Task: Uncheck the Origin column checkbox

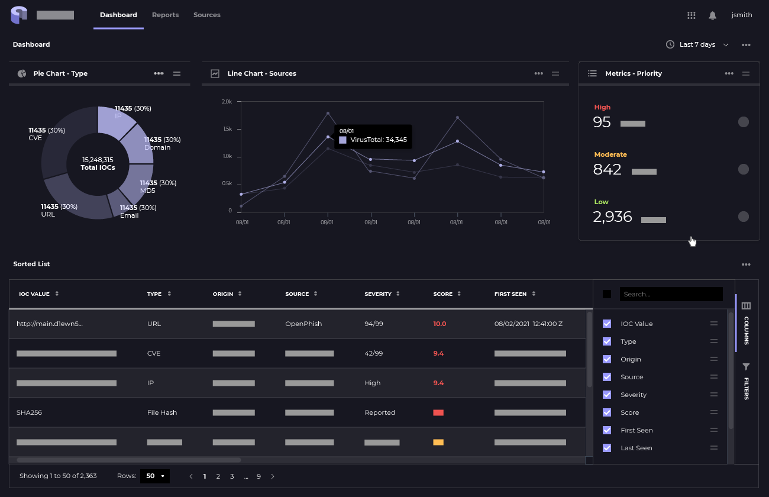Action: [x=607, y=359]
